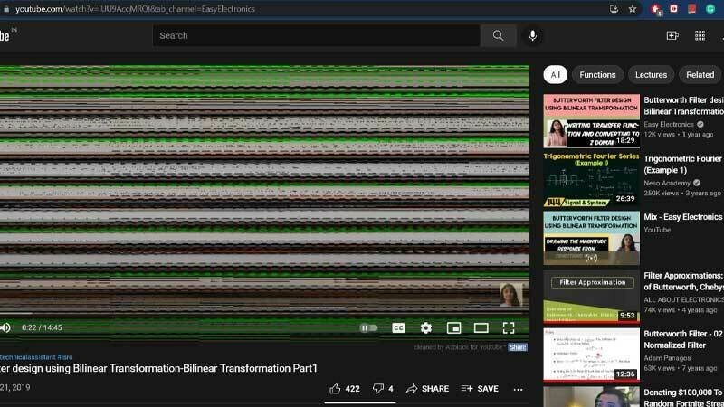The width and height of the screenshot is (724, 407).
Task: Open the Easy Electronics channel name
Action: [x=669, y=124]
